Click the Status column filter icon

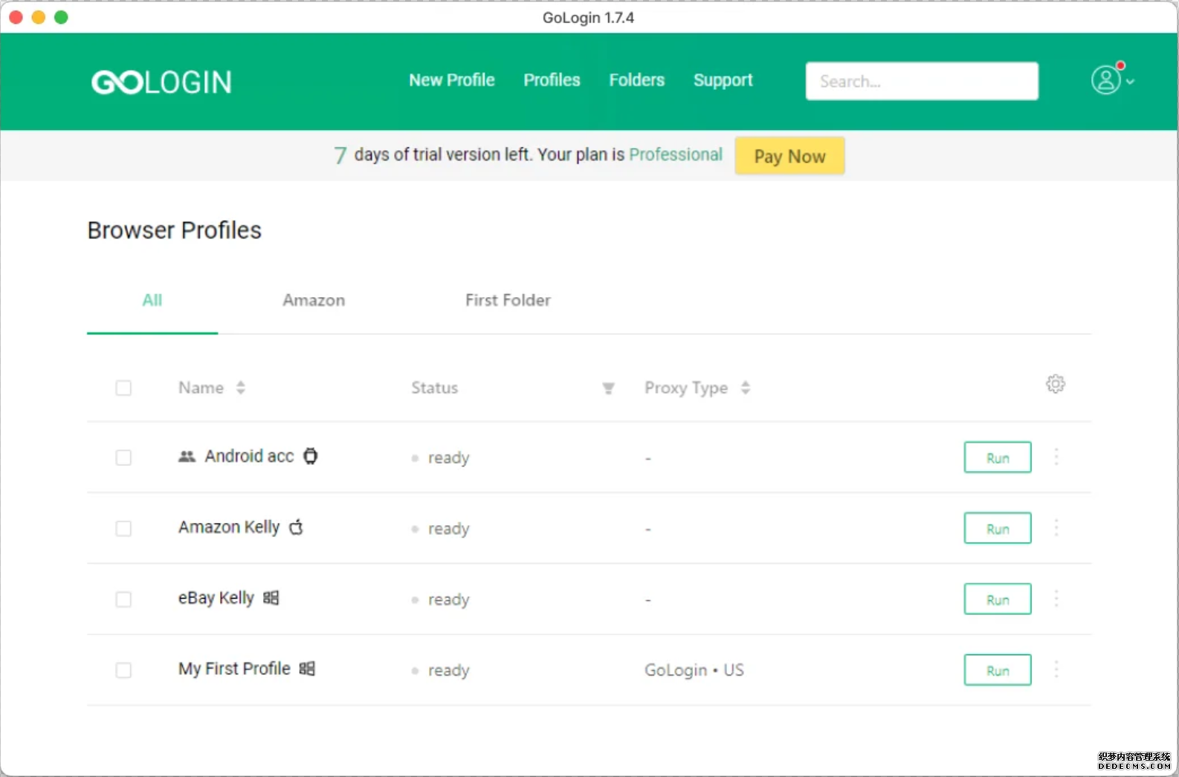[x=608, y=388]
